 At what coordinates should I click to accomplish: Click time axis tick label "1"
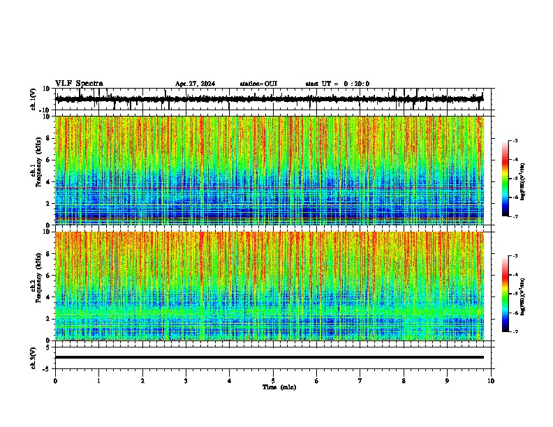(98, 381)
